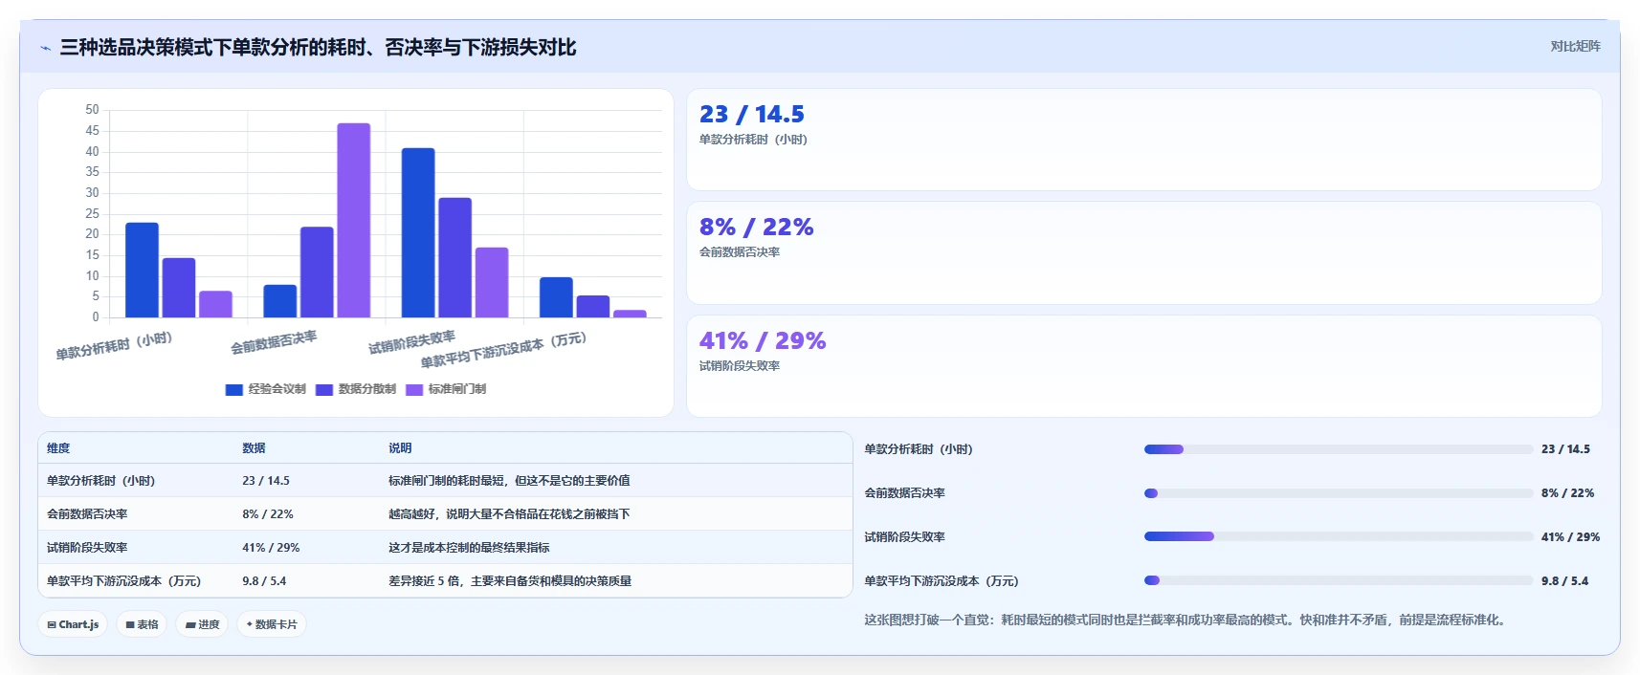This screenshot has height=675, width=1640.
Task: Click the 单款分析耗时 progress bar
Action: point(1339,449)
